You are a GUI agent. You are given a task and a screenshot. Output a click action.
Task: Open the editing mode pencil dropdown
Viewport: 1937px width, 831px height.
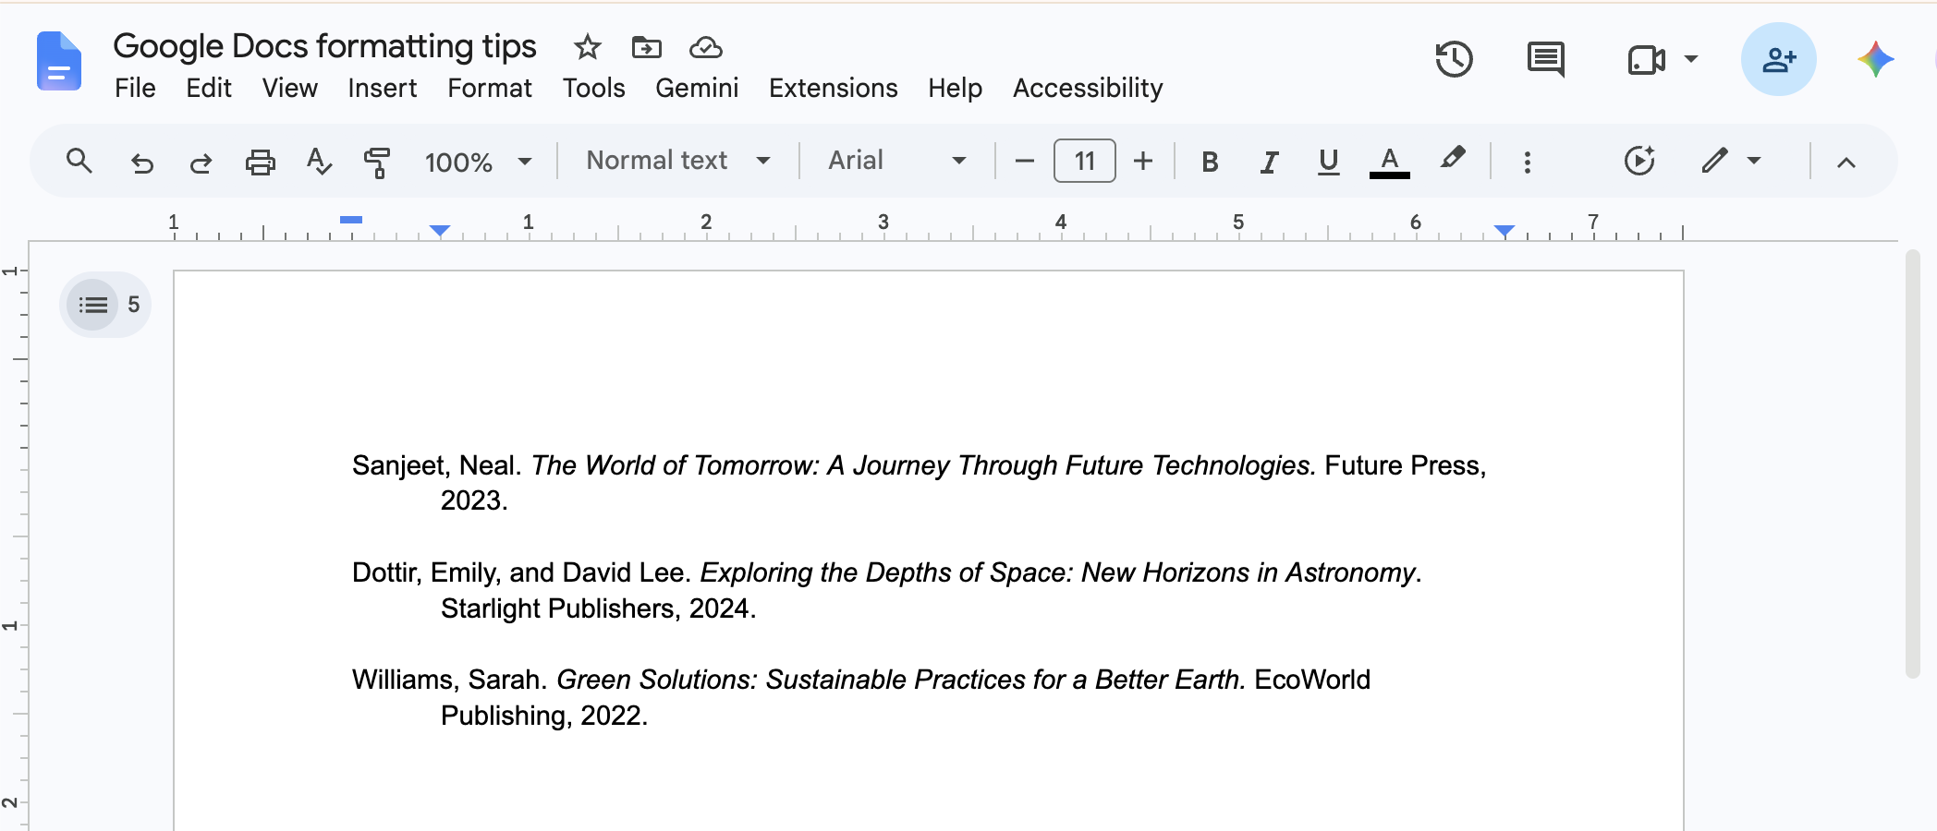click(1731, 161)
